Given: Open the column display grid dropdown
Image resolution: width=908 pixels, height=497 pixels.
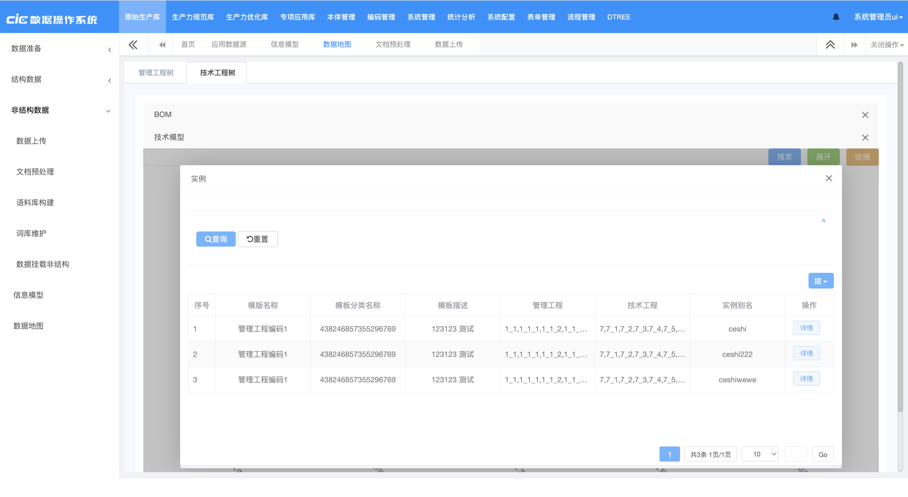Looking at the screenshot, I should pyautogui.click(x=821, y=281).
